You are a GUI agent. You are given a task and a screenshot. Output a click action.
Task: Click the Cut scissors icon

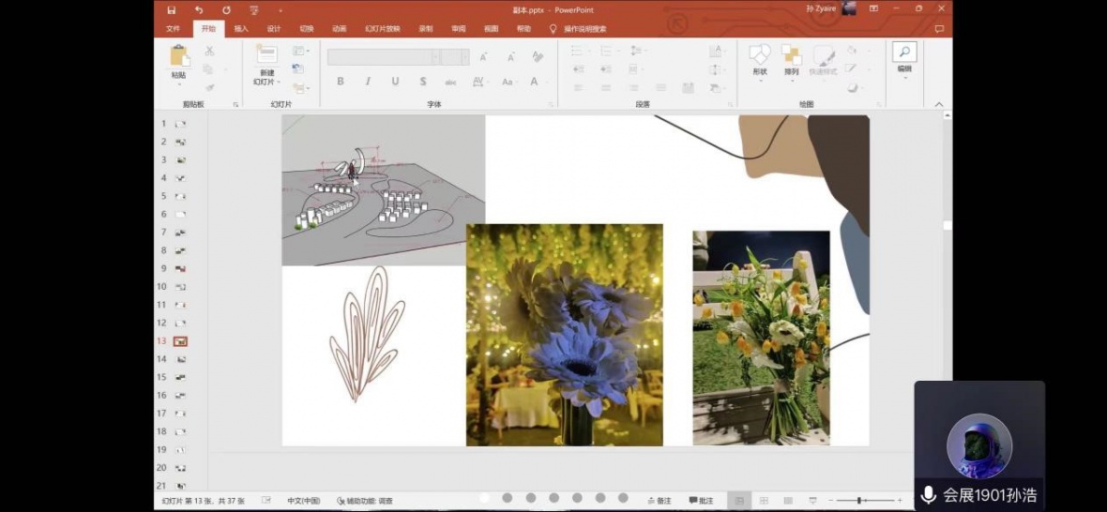pyautogui.click(x=209, y=51)
